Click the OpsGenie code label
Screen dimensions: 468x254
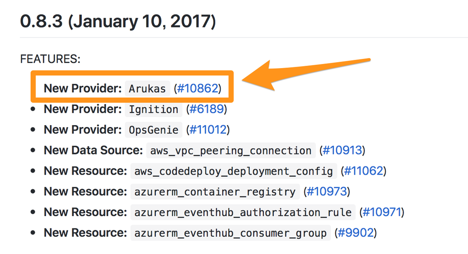[x=154, y=130]
